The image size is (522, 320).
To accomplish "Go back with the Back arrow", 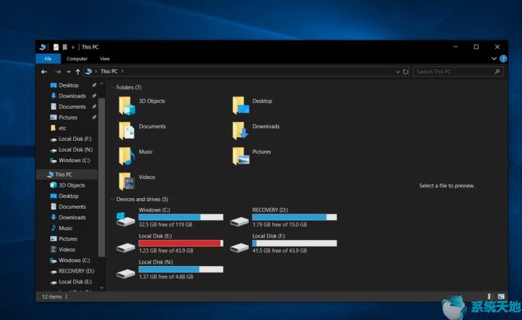I will point(44,72).
